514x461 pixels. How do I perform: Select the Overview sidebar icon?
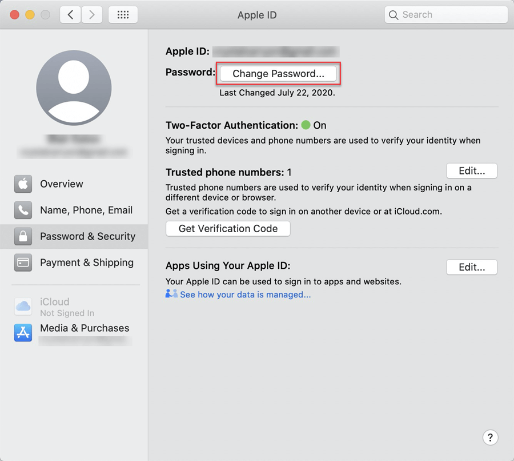[x=23, y=184]
